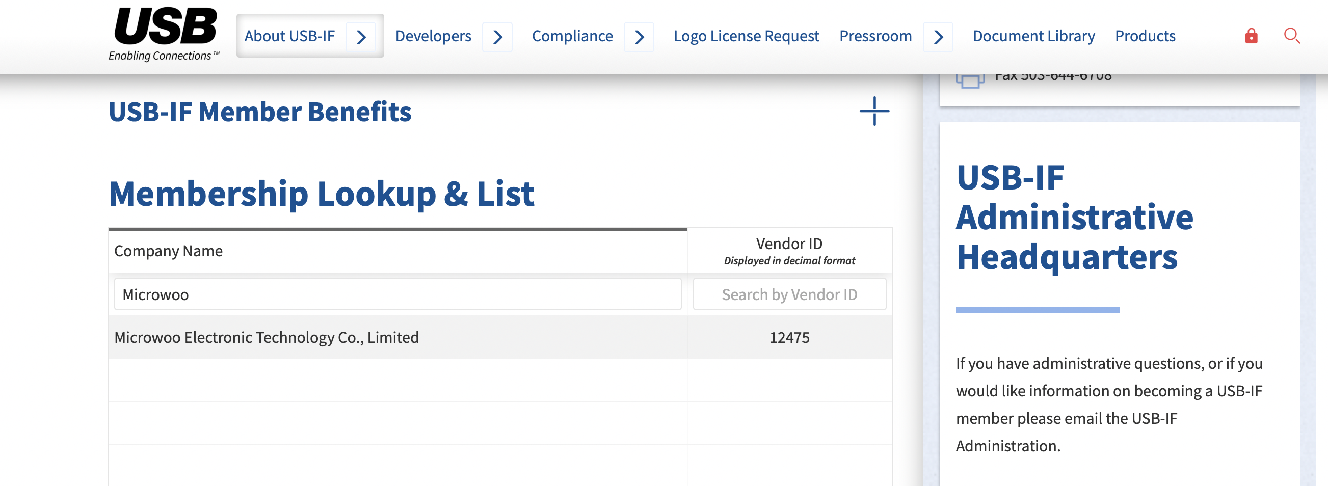Screen dimensions: 1328x486
Task: Sort by the Vendor ID column header
Action: (789, 245)
